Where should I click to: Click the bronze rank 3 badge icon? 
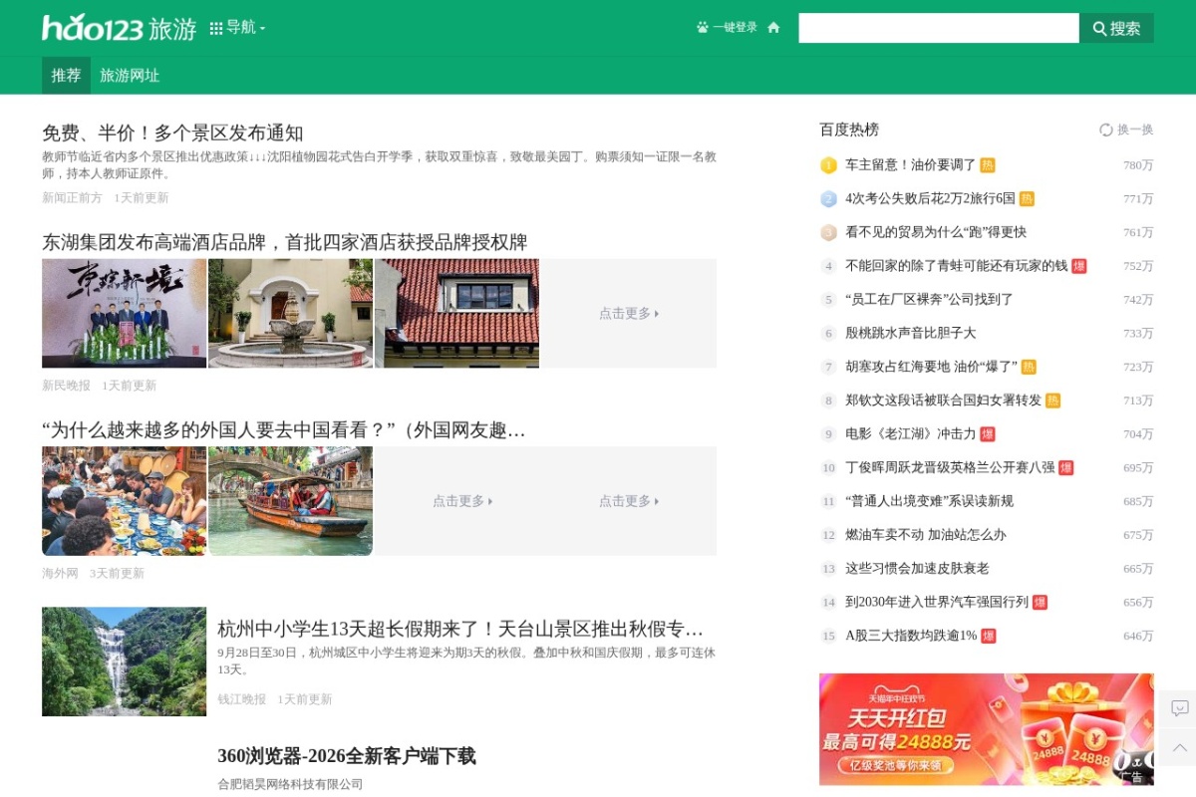828,232
